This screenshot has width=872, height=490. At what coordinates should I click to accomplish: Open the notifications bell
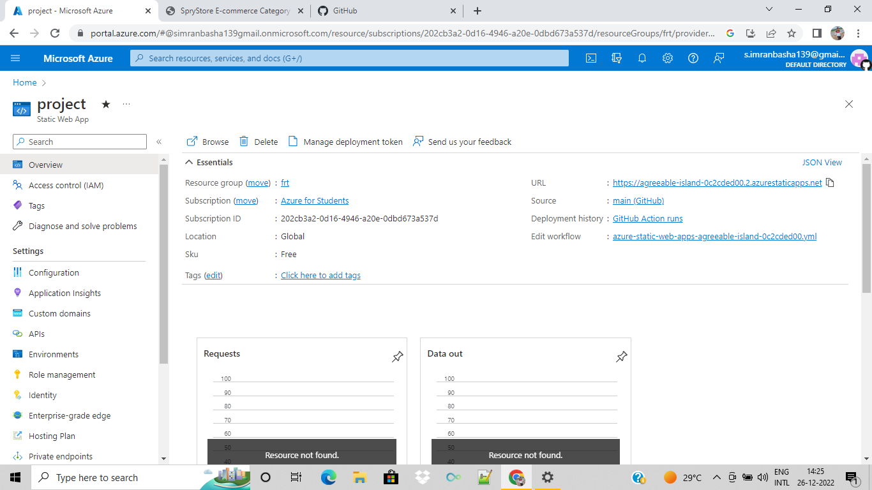point(642,57)
